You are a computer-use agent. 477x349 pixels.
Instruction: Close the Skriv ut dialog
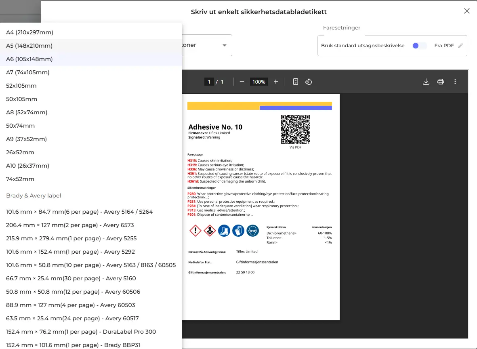(x=466, y=11)
